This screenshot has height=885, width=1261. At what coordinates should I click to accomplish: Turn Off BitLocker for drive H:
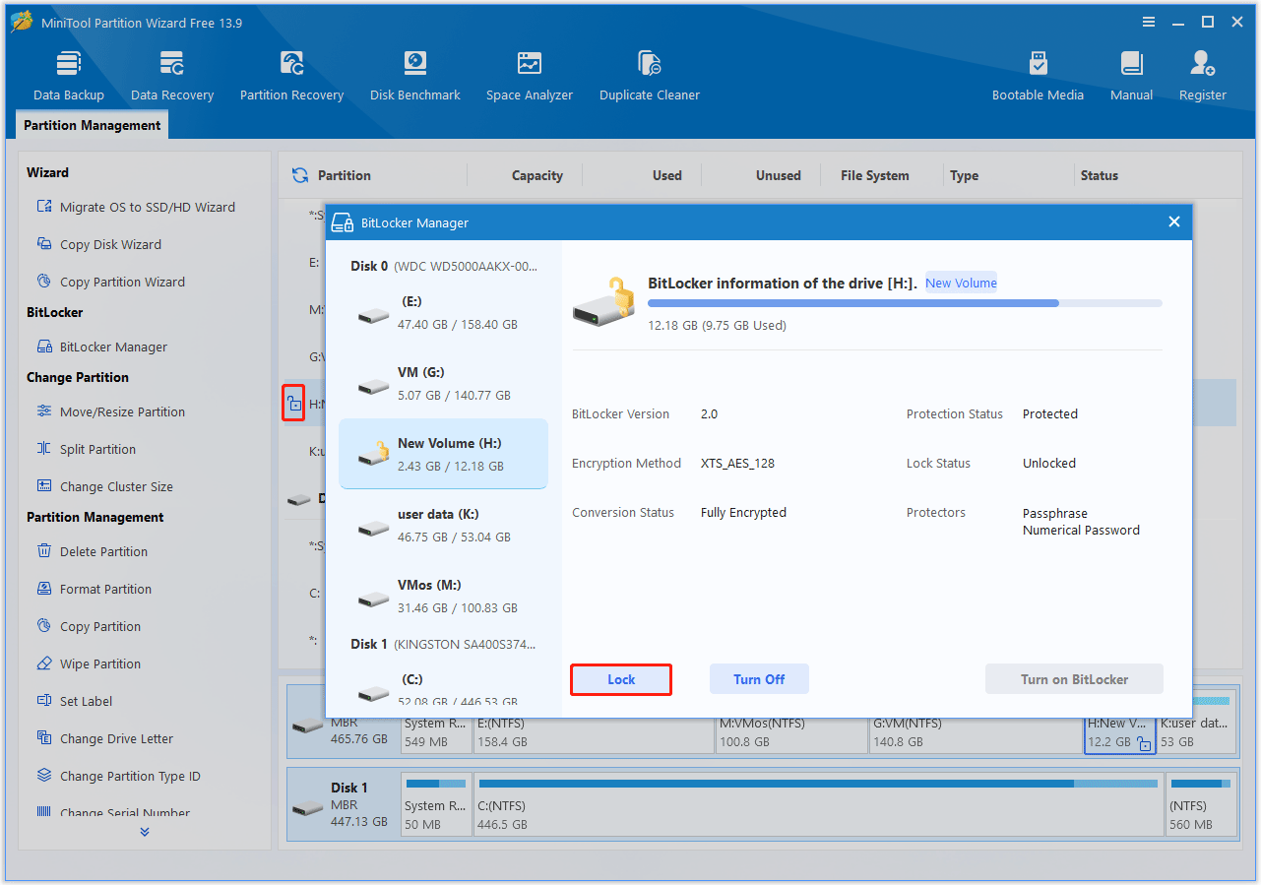coord(759,679)
